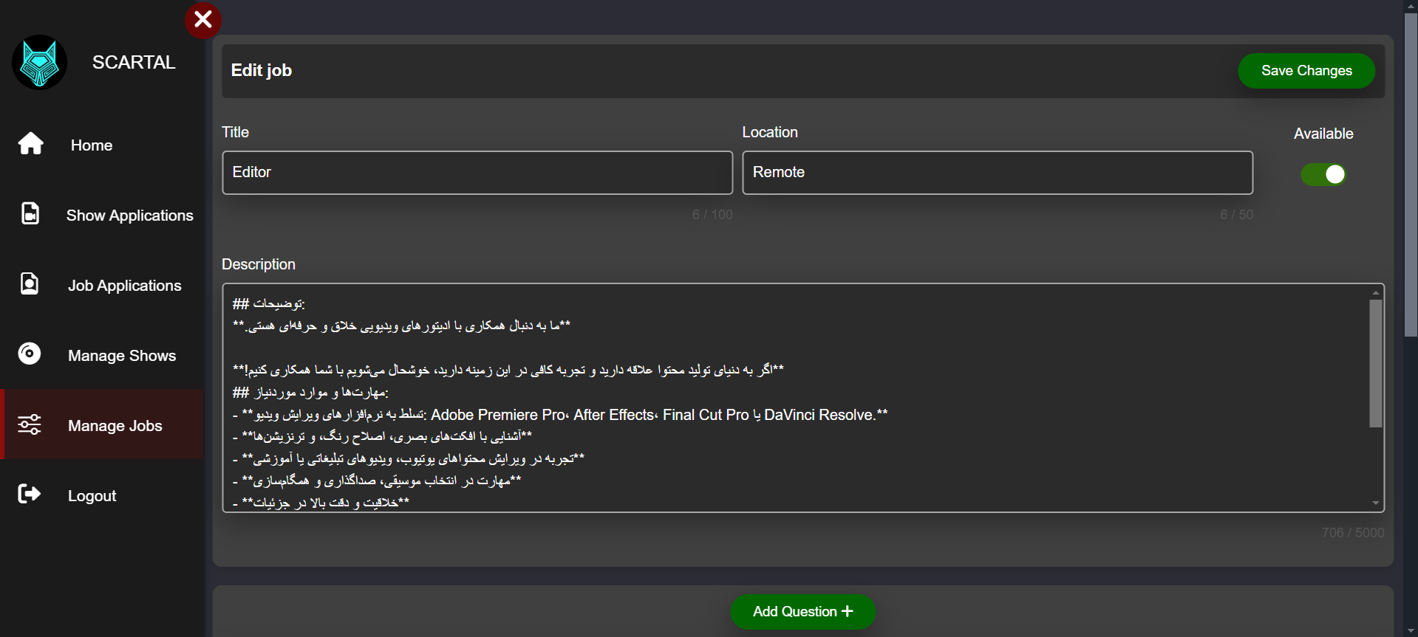Click the Title label
1418x637 pixels.
(x=235, y=132)
